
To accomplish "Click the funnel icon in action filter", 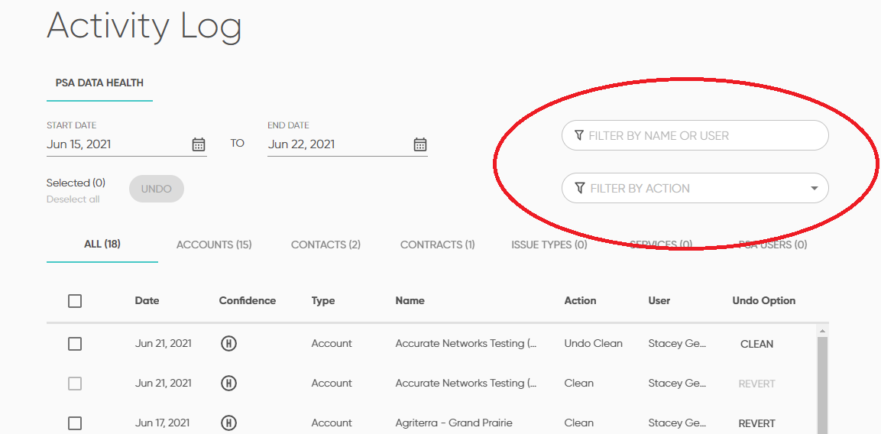I will pyautogui.click(x=580, y=188).
